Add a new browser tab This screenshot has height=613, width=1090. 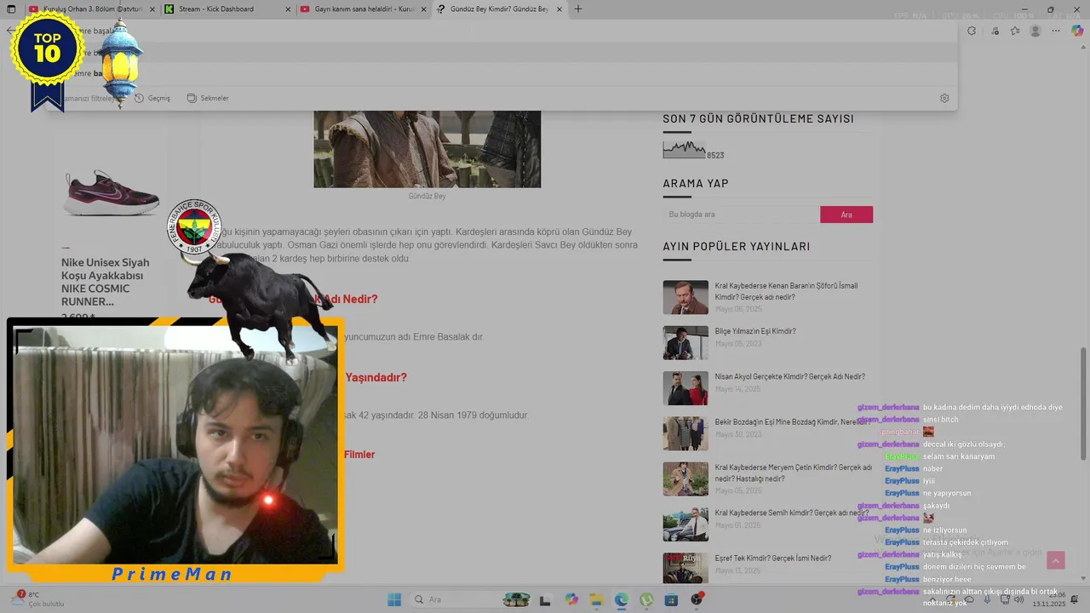[578, 9]
